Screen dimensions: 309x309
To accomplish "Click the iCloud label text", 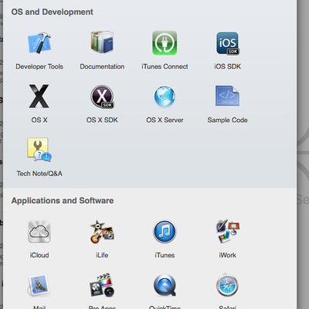I will (x=39, y=255).
